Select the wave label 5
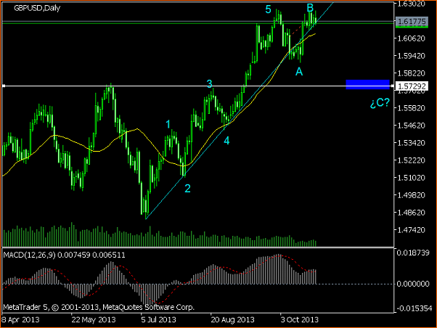This screenshot has height=328, width=437. pyautogui.click(x=268, y=9)
